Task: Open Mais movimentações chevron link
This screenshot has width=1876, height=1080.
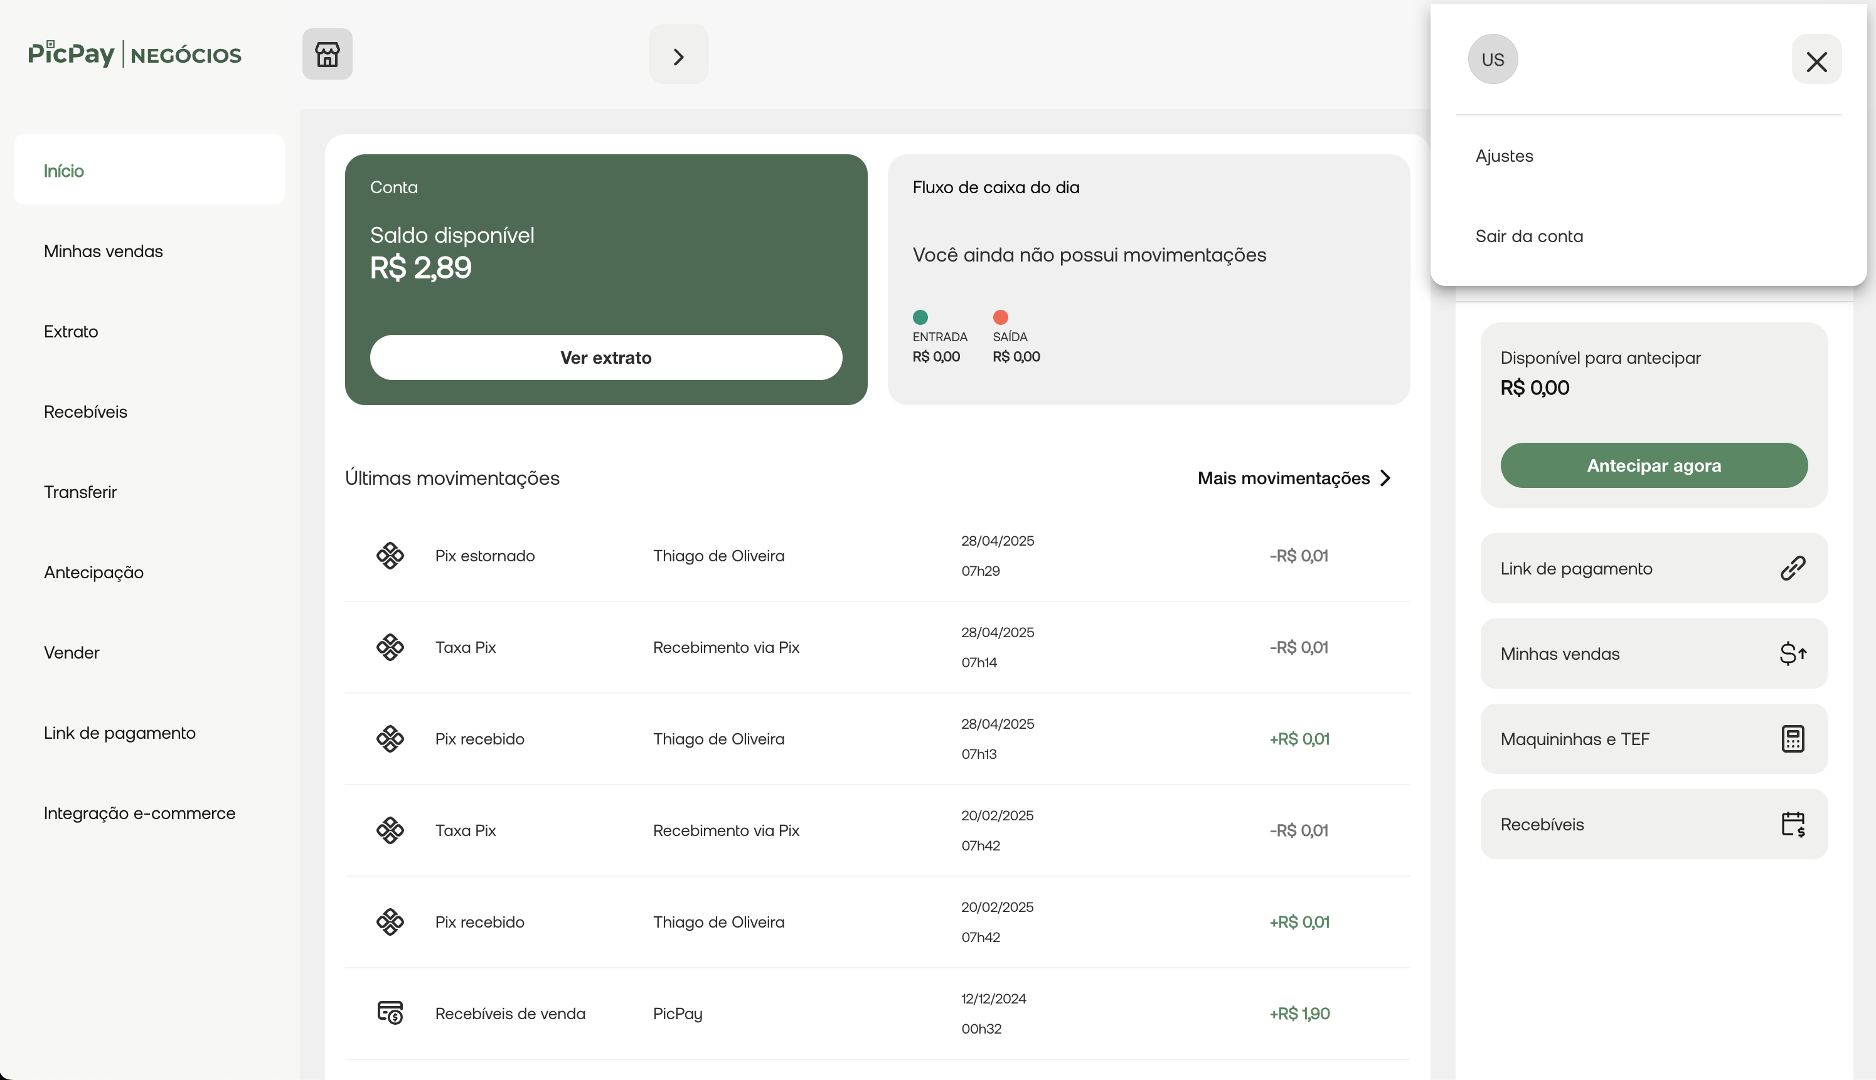Action: (1295, 479)
